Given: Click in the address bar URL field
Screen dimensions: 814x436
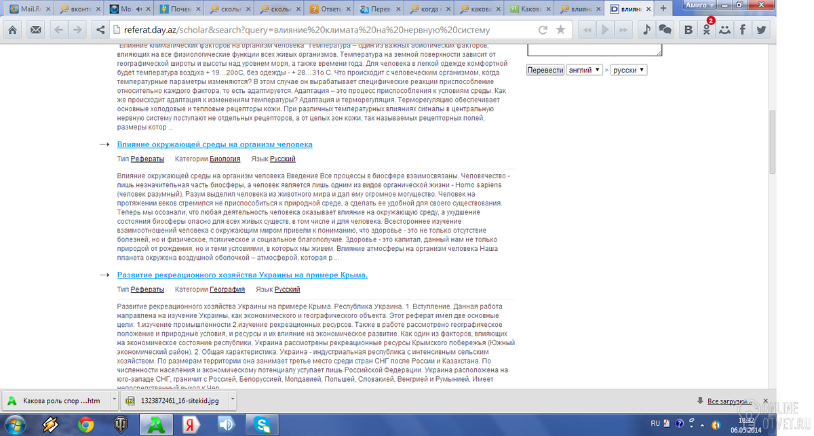Looking at the screenshot, I should click(319, 30).
